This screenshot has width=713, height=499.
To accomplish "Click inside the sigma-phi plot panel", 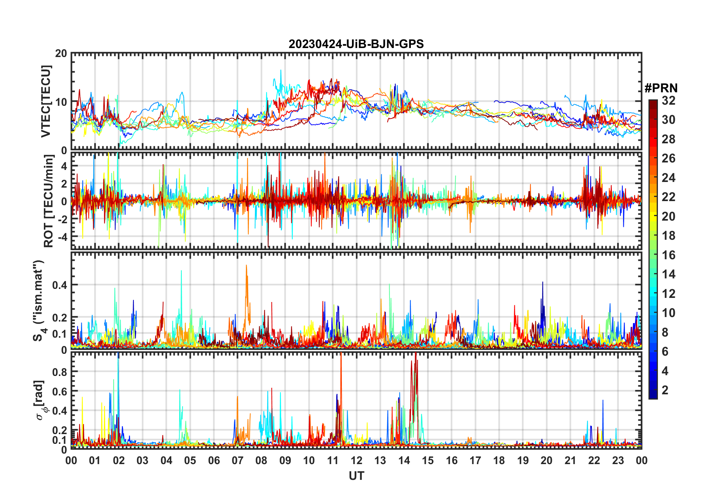I will coord(356,400).
